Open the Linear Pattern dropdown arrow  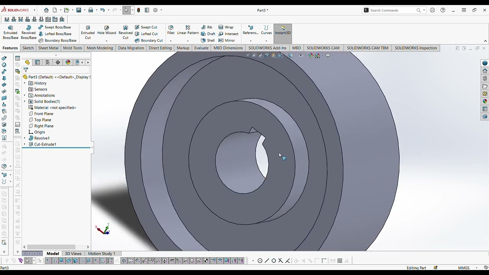pos(188,41)
